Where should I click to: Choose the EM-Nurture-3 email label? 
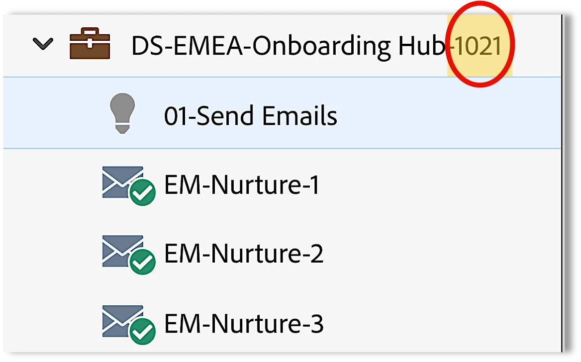tap(244, 324)
